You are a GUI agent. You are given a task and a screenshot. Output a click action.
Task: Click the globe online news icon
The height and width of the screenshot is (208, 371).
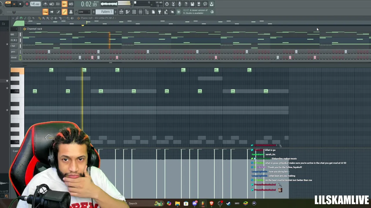pyautogui.click(x=212, y=12)
